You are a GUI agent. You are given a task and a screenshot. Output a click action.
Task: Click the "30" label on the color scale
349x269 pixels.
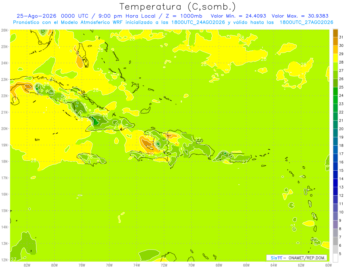click(341, 46)
